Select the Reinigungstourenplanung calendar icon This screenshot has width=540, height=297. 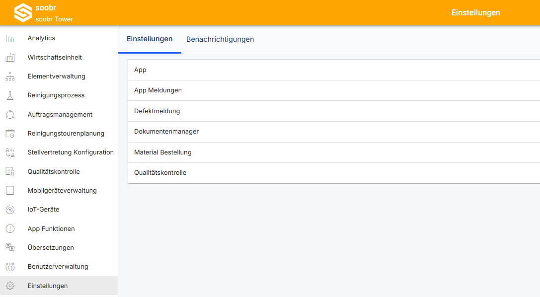point(10,134)
